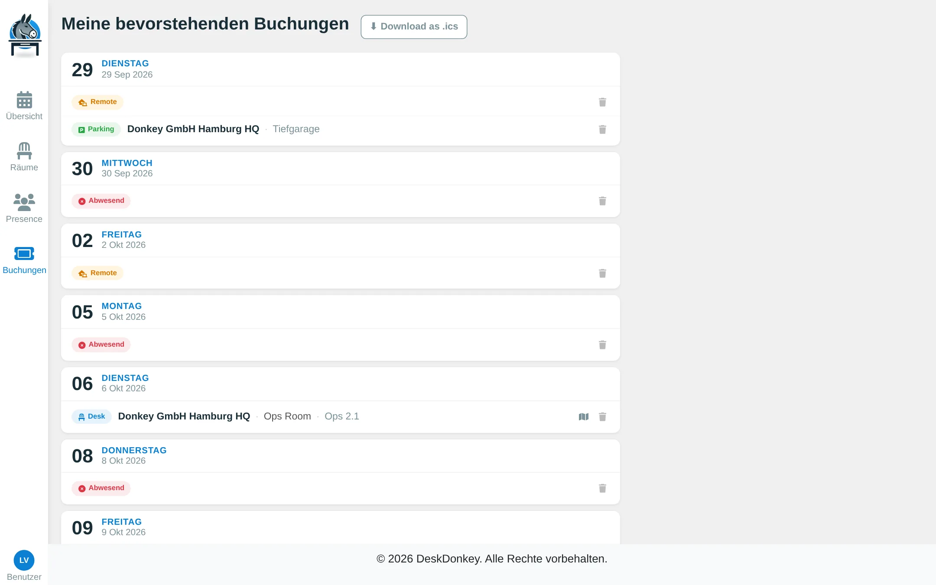Click the Remote badge on 2 Okt
936x585 pixels.
97,273
